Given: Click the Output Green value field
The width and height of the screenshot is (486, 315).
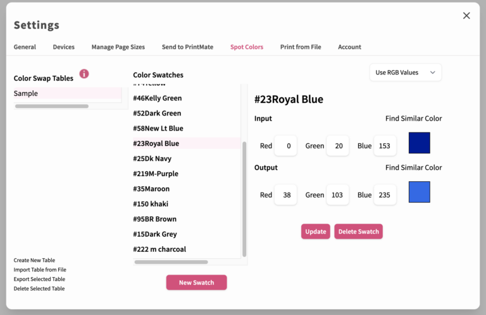Looking at the screenshot, I should tap(337, 195).
